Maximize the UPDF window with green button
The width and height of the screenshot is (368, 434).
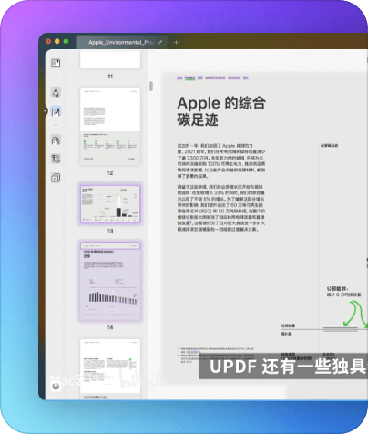(x=66, y=41)
